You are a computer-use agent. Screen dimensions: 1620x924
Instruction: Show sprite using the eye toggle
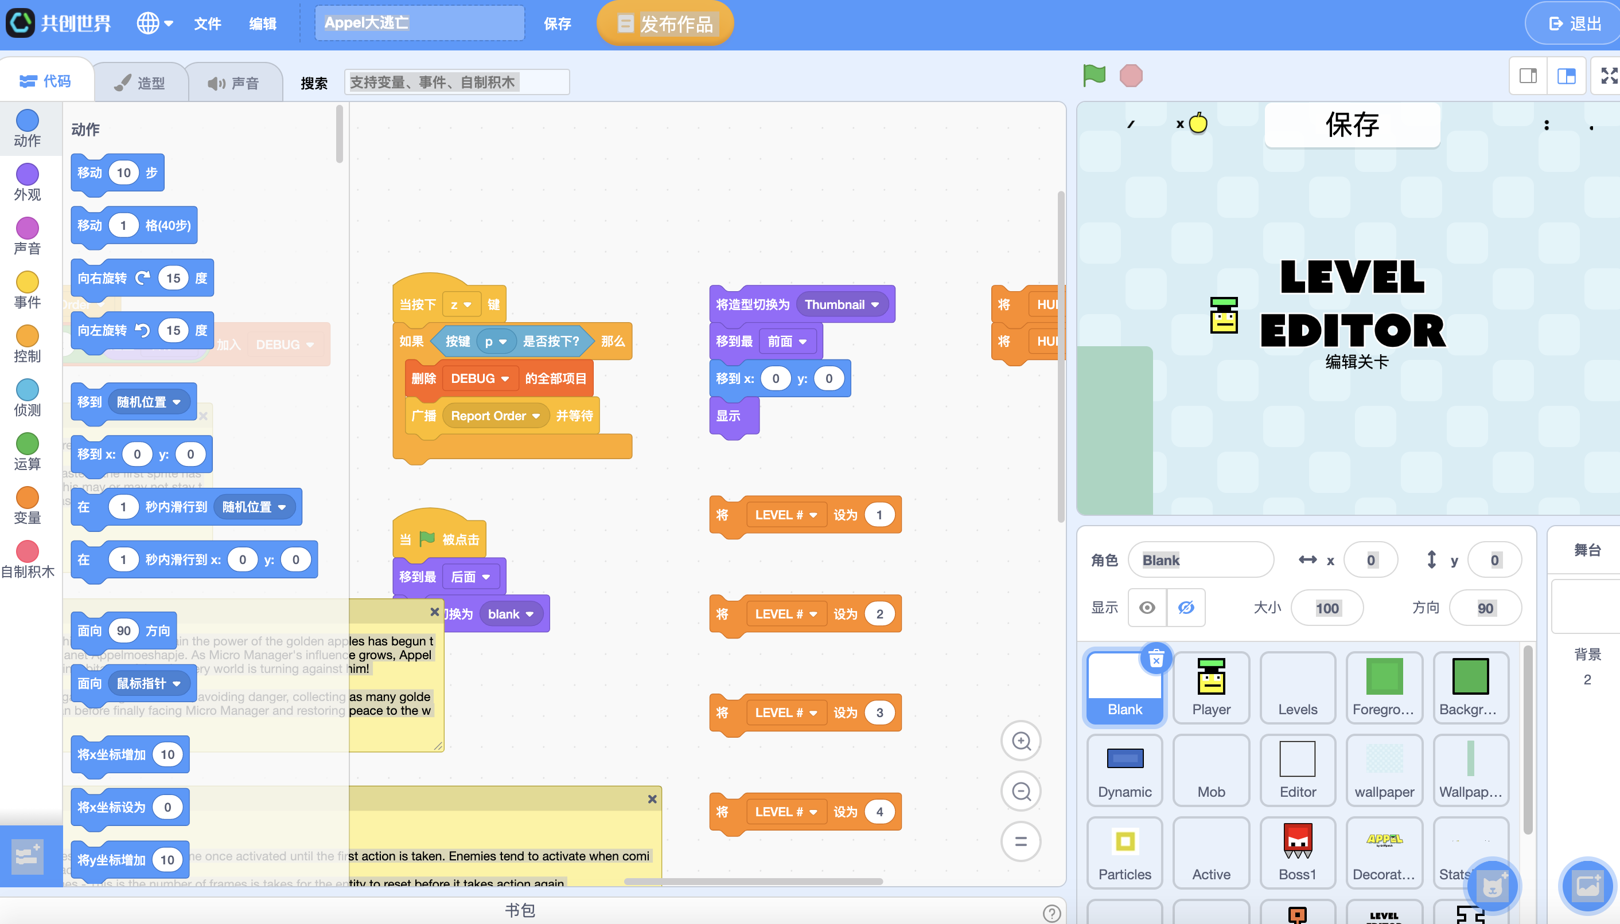(1147, 608)
